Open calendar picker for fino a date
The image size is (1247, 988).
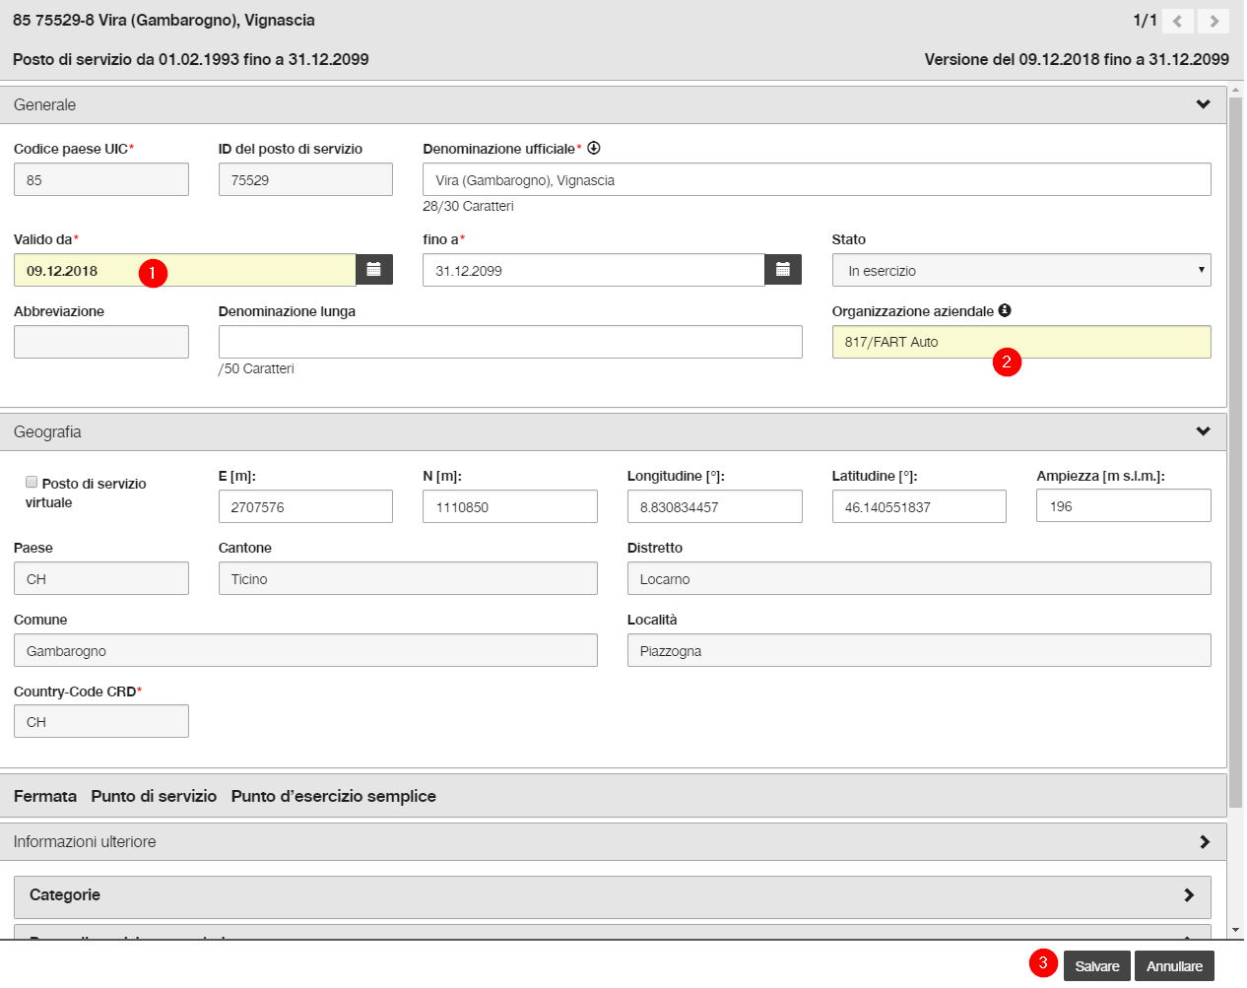point(783,270)
